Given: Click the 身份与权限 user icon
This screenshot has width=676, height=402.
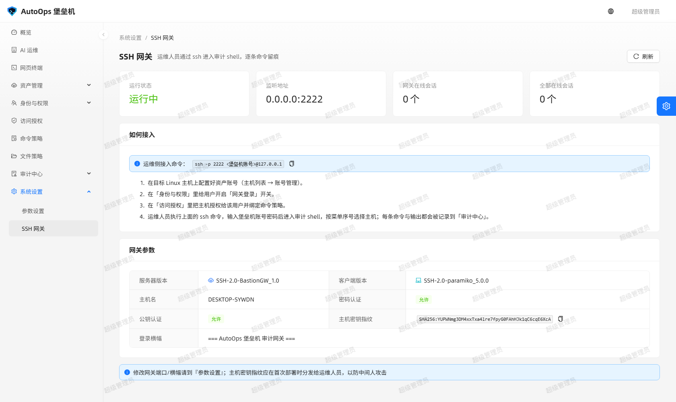Looking at the screenshot, I should coord(14,103).
